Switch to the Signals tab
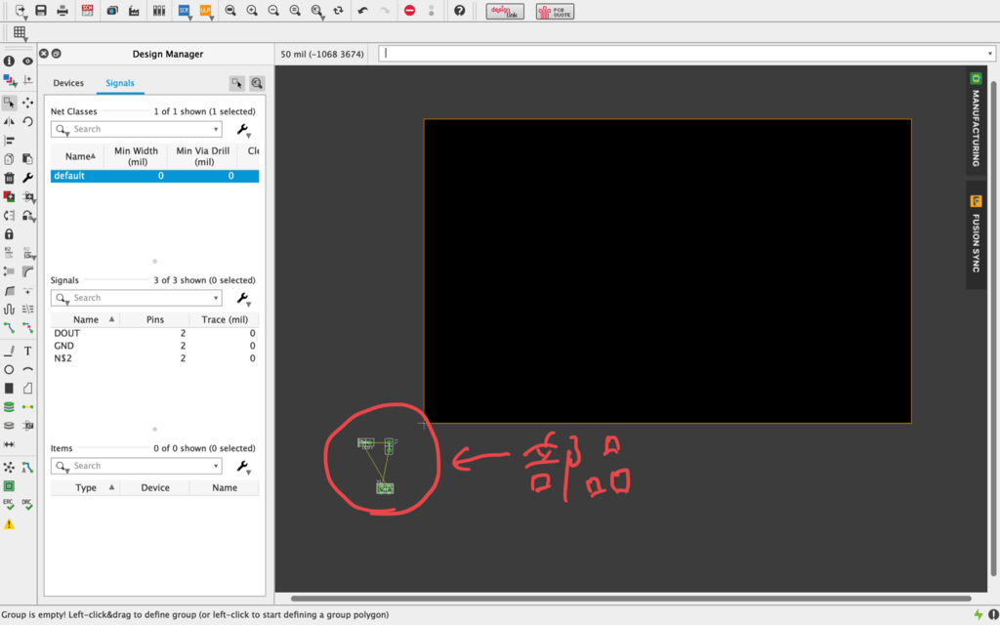 120,83
